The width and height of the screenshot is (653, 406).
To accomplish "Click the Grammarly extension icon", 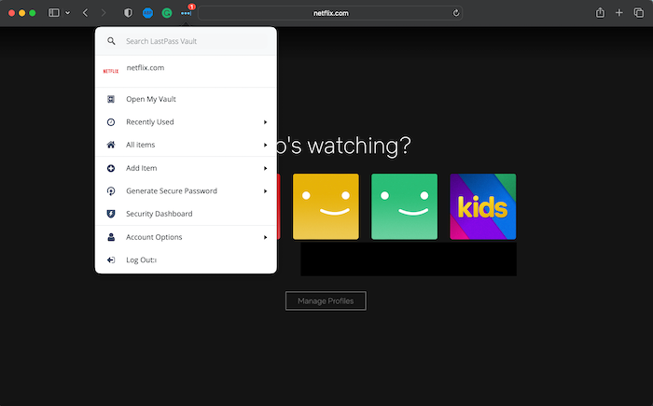I will tap(167, 13).
